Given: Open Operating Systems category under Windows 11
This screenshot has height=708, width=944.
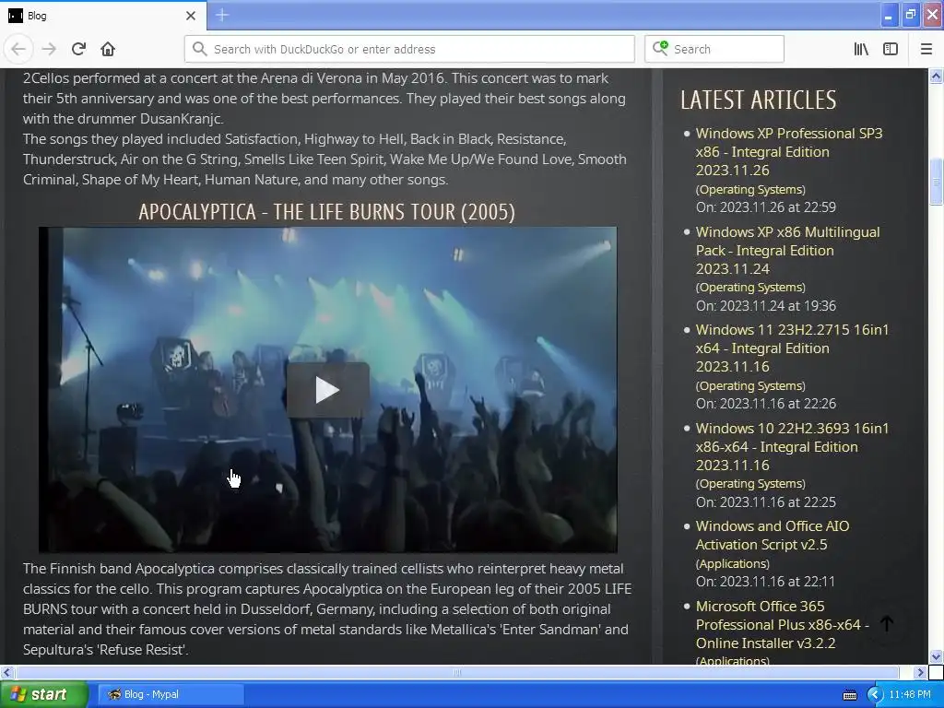Looking at the screenshot, I should [750, 386].
